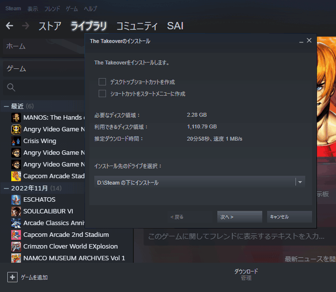The width and height of the screenshot is (336, 292).
Task: Click the Crimzon Clover World EXplosion icon
Action: click(x=16, y=247)
